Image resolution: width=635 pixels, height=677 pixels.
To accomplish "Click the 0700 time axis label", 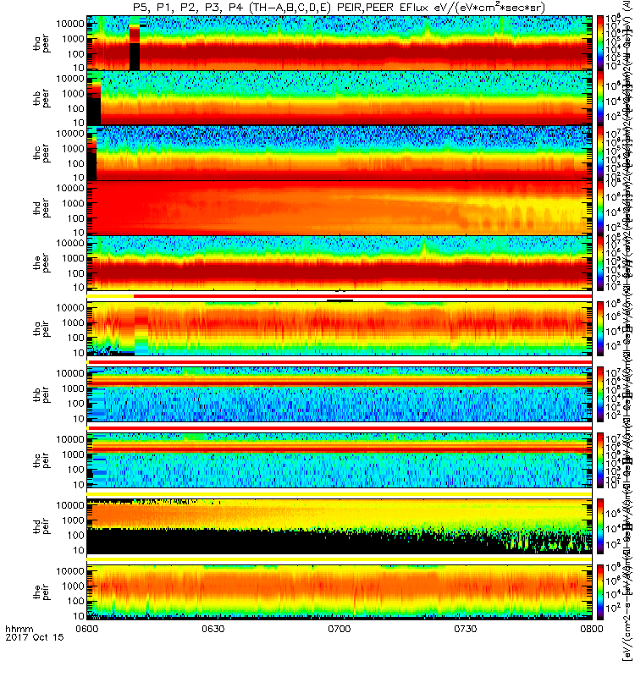I will pos(340,629).
